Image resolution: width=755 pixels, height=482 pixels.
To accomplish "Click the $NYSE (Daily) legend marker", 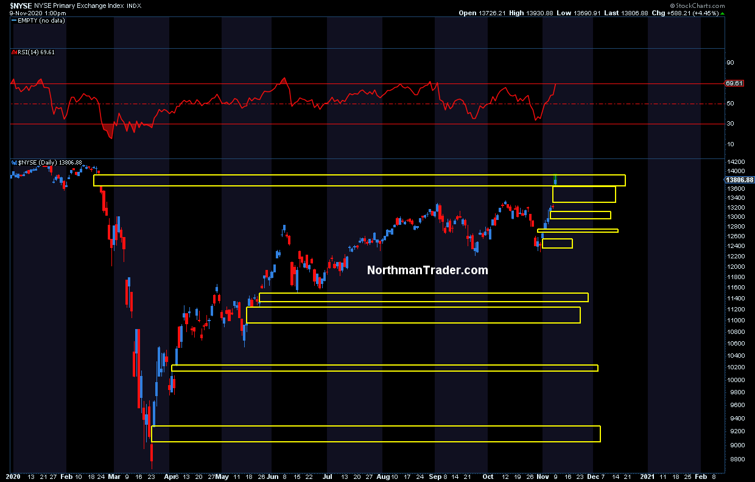I will tap(13, 163).
